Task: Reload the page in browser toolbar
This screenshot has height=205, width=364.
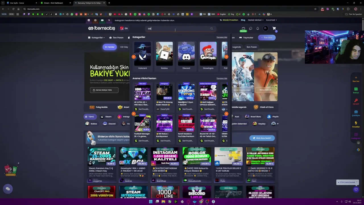Action: tap(13, 9)
